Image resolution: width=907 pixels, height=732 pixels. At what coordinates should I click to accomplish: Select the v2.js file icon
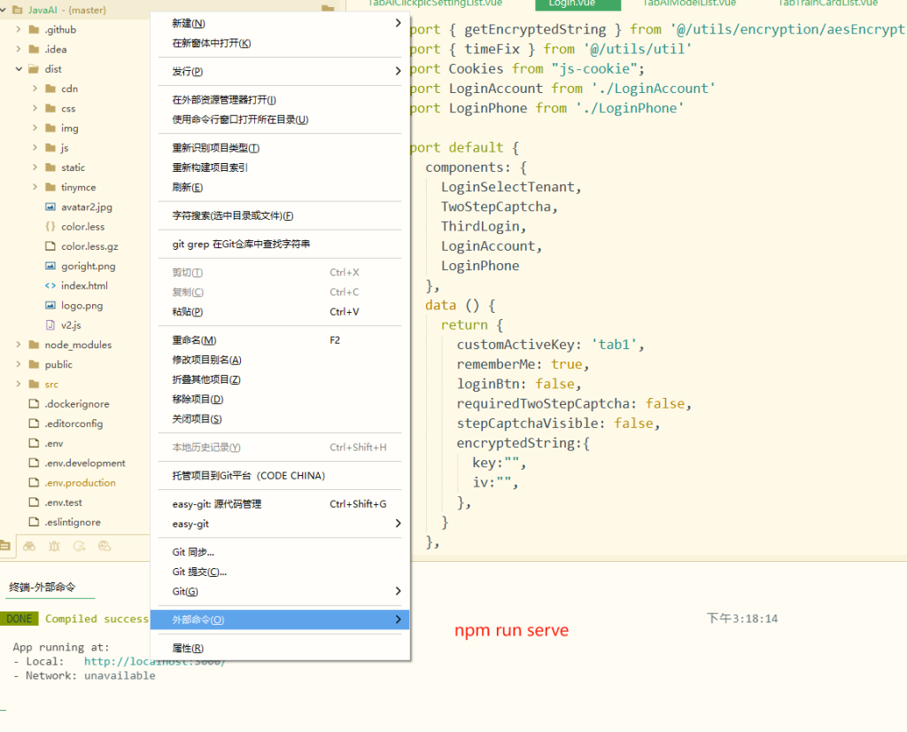[50, 324]
